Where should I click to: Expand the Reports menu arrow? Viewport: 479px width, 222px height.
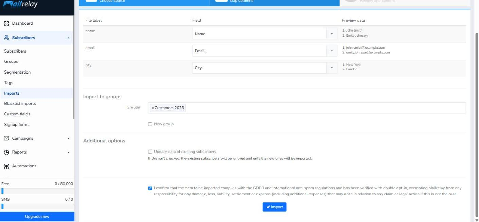coord(69,152)
